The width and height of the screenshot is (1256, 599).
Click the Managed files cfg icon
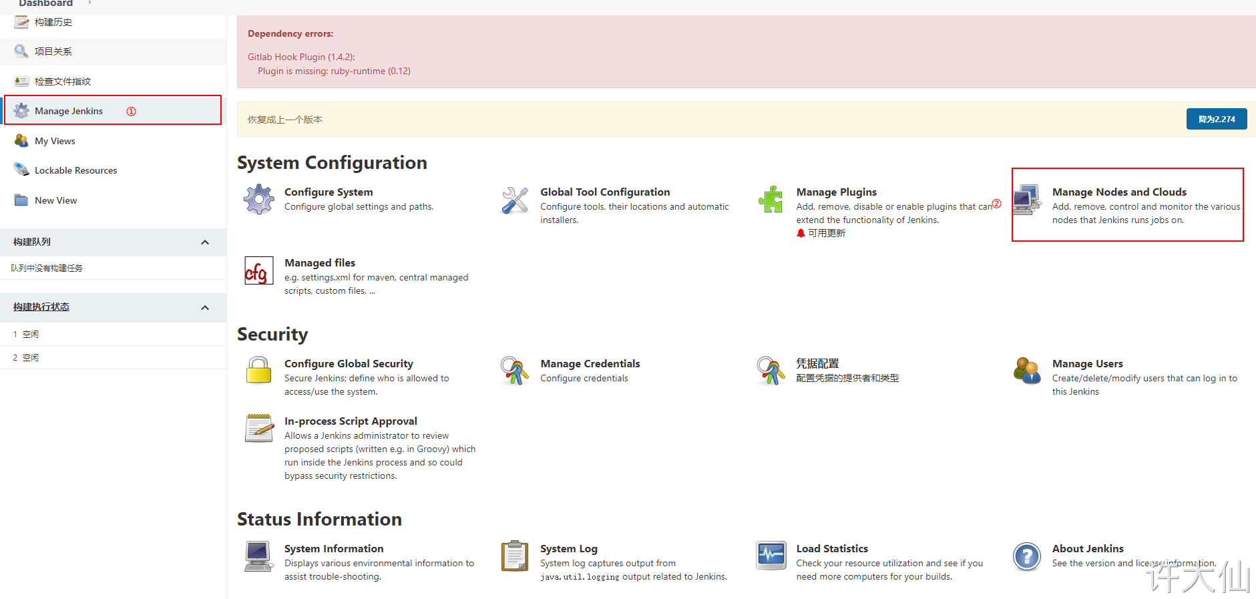[259, 270]
